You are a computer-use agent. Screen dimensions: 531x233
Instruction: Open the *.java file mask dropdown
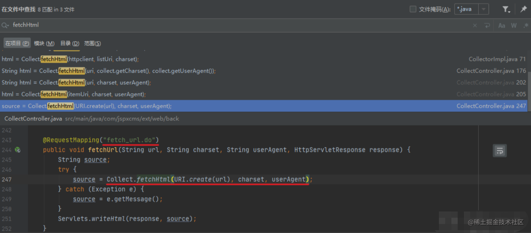(x=483, y=9)
